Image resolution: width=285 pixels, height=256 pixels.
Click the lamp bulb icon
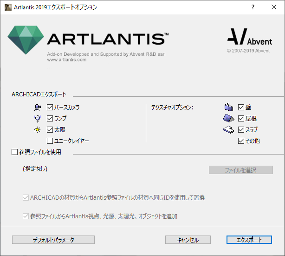[38, 119]
